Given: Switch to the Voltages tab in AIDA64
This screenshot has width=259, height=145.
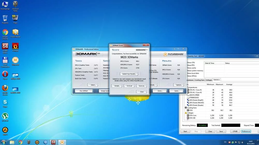Looking at the screenshot, I should click(x=209, y=80).
